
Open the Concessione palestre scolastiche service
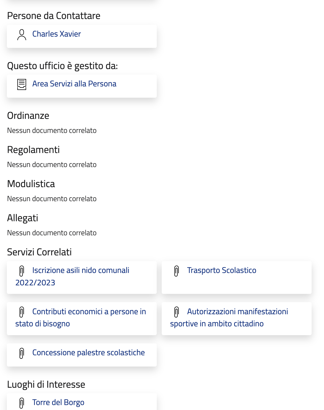[88, 353]
